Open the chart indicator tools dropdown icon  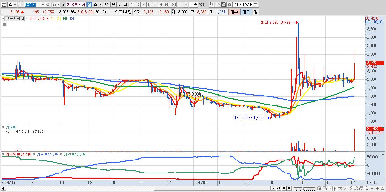coord(212,5)
